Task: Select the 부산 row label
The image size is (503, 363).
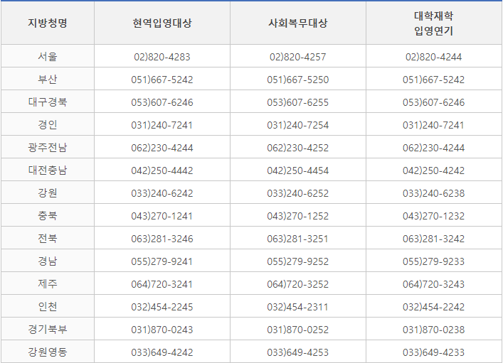Action: click(48, 79)
